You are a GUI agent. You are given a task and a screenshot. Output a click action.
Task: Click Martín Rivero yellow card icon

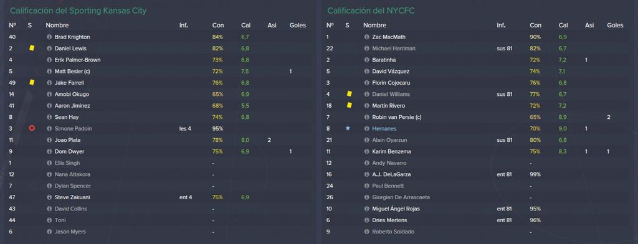pos(349,105)
